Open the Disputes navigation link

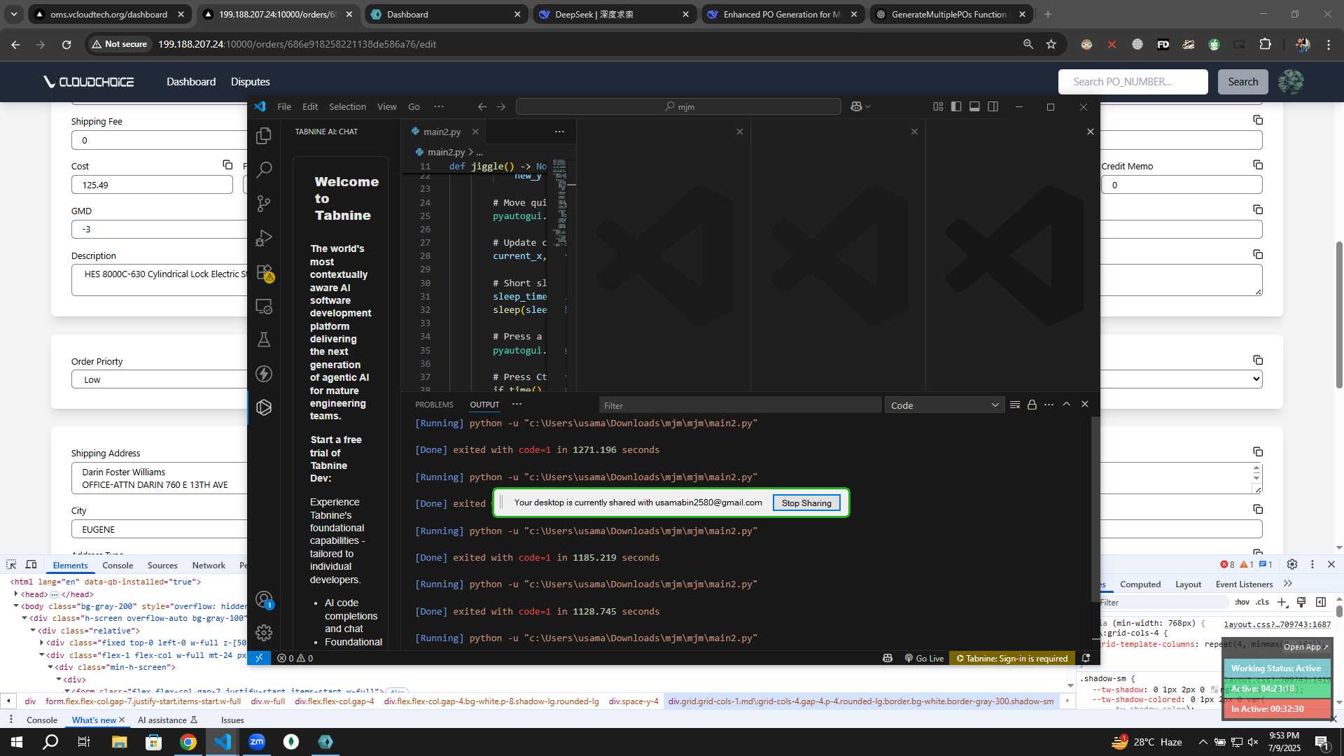pos(250,82)
